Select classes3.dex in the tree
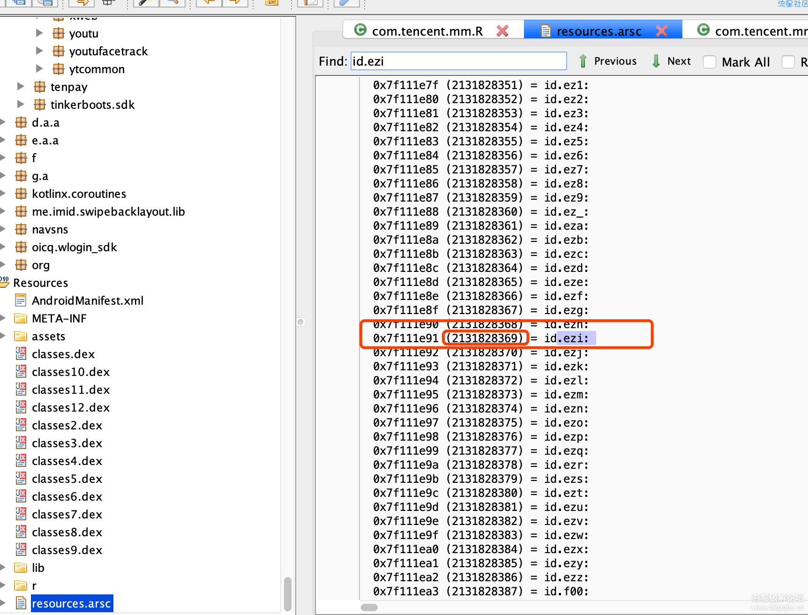Viewport: 808px width, 615px height. click(x=67, y=443)
